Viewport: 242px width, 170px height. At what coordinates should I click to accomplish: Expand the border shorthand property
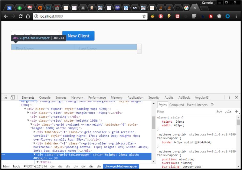point(175,142)
